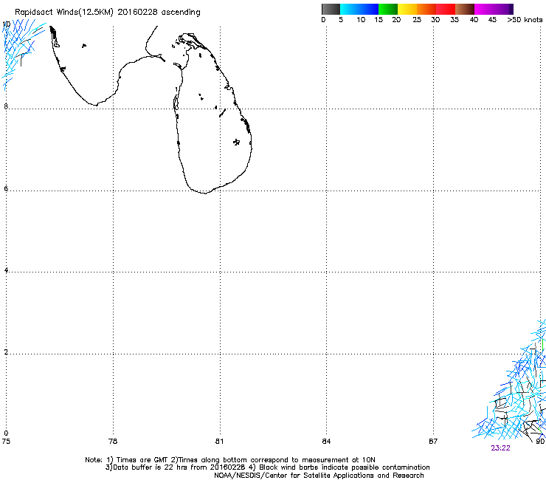546x480 pixels.
Task: Click the latitude axis label '6'
Action: pos(6,188)
